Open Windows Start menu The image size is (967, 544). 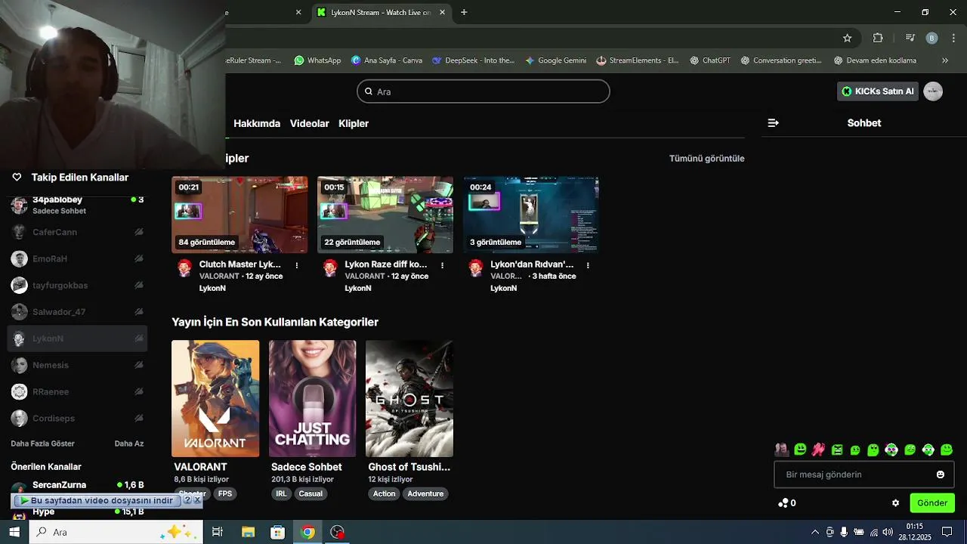pos(14,532)
